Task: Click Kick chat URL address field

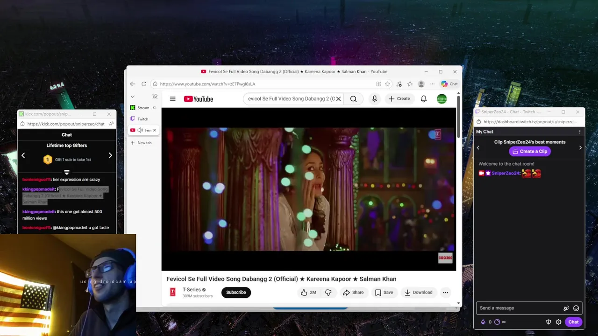Action: (x=66, y=124)
